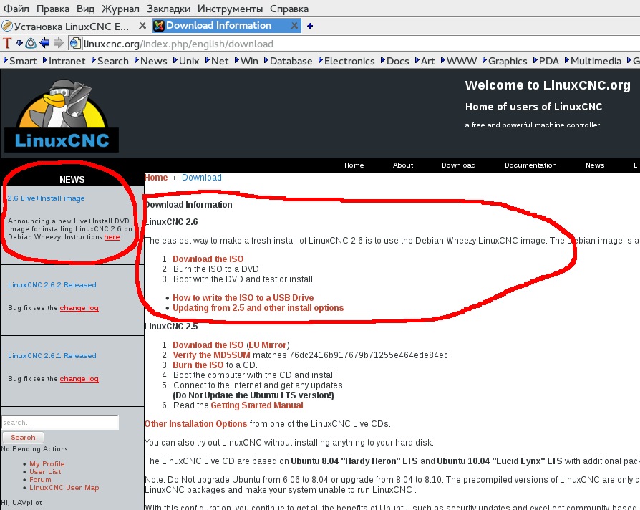The height and width of the screenshot is (510, 640).
Task: Click the blue circular toolbar icon
Action: tap(31, 43)
